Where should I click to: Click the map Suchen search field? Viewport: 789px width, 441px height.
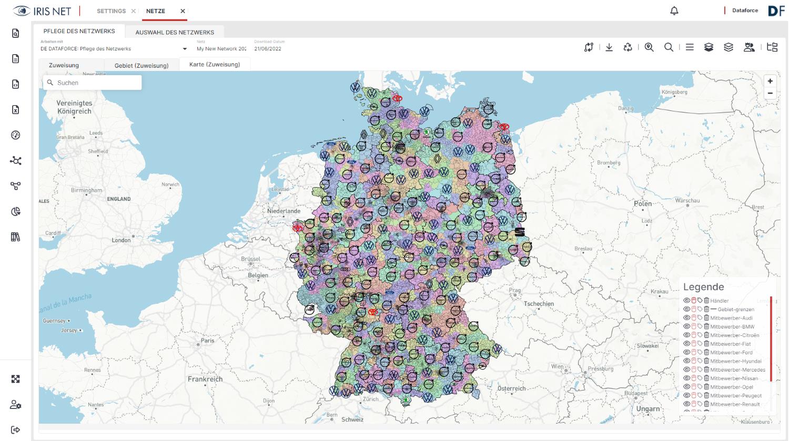(x=92, y=83)
